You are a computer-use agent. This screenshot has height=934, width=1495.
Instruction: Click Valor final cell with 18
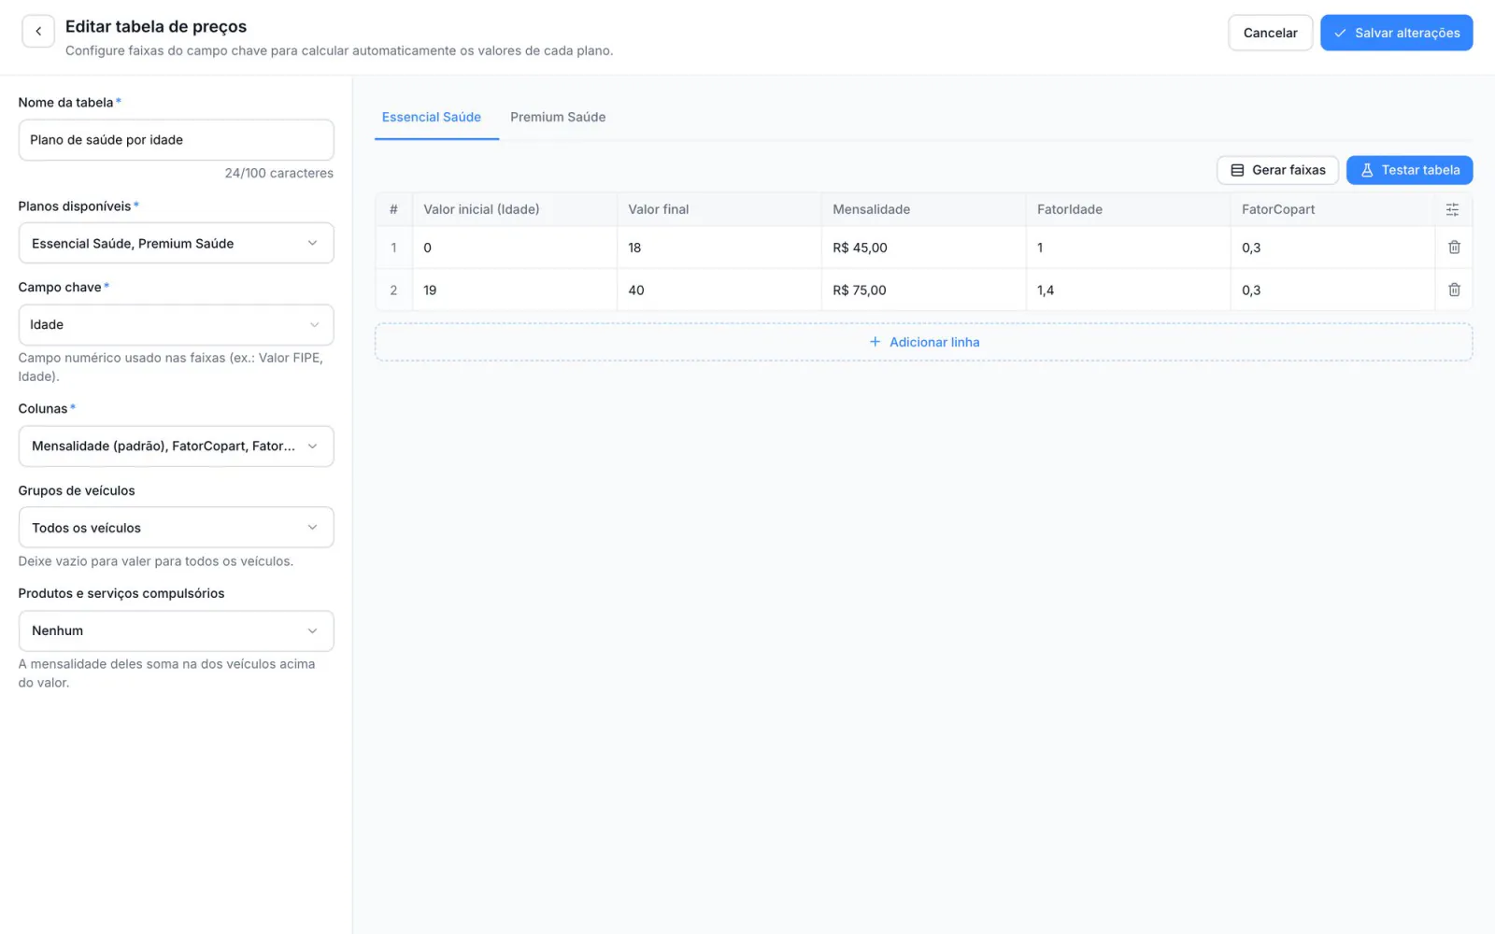[719, 248]
